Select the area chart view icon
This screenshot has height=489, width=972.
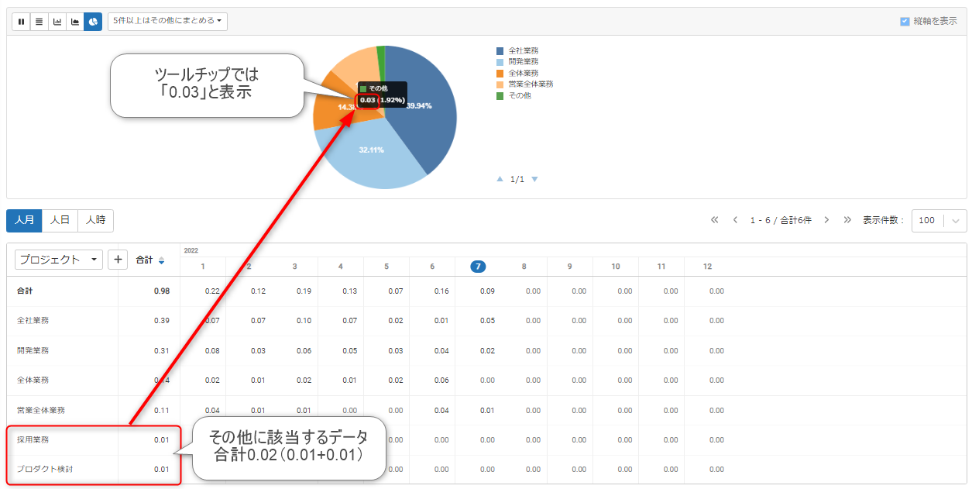point(75,21)
